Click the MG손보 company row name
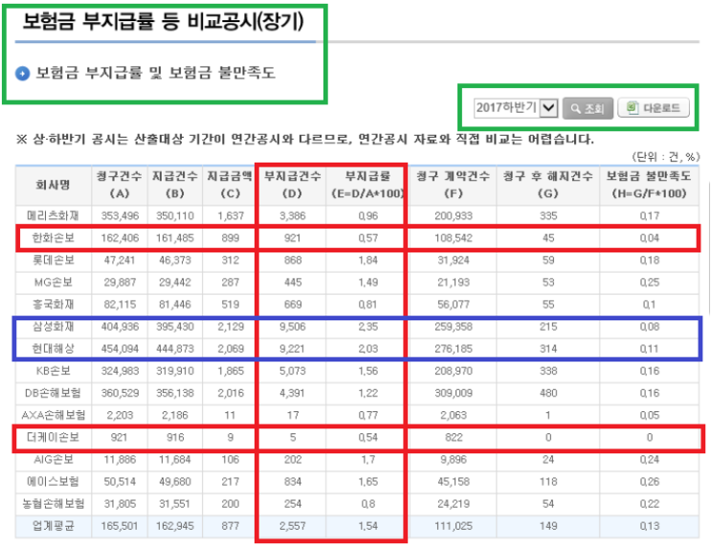 (x=53, y=282)
